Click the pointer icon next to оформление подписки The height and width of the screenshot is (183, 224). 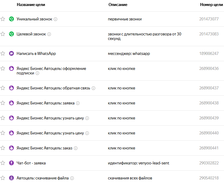click(11, 68)
